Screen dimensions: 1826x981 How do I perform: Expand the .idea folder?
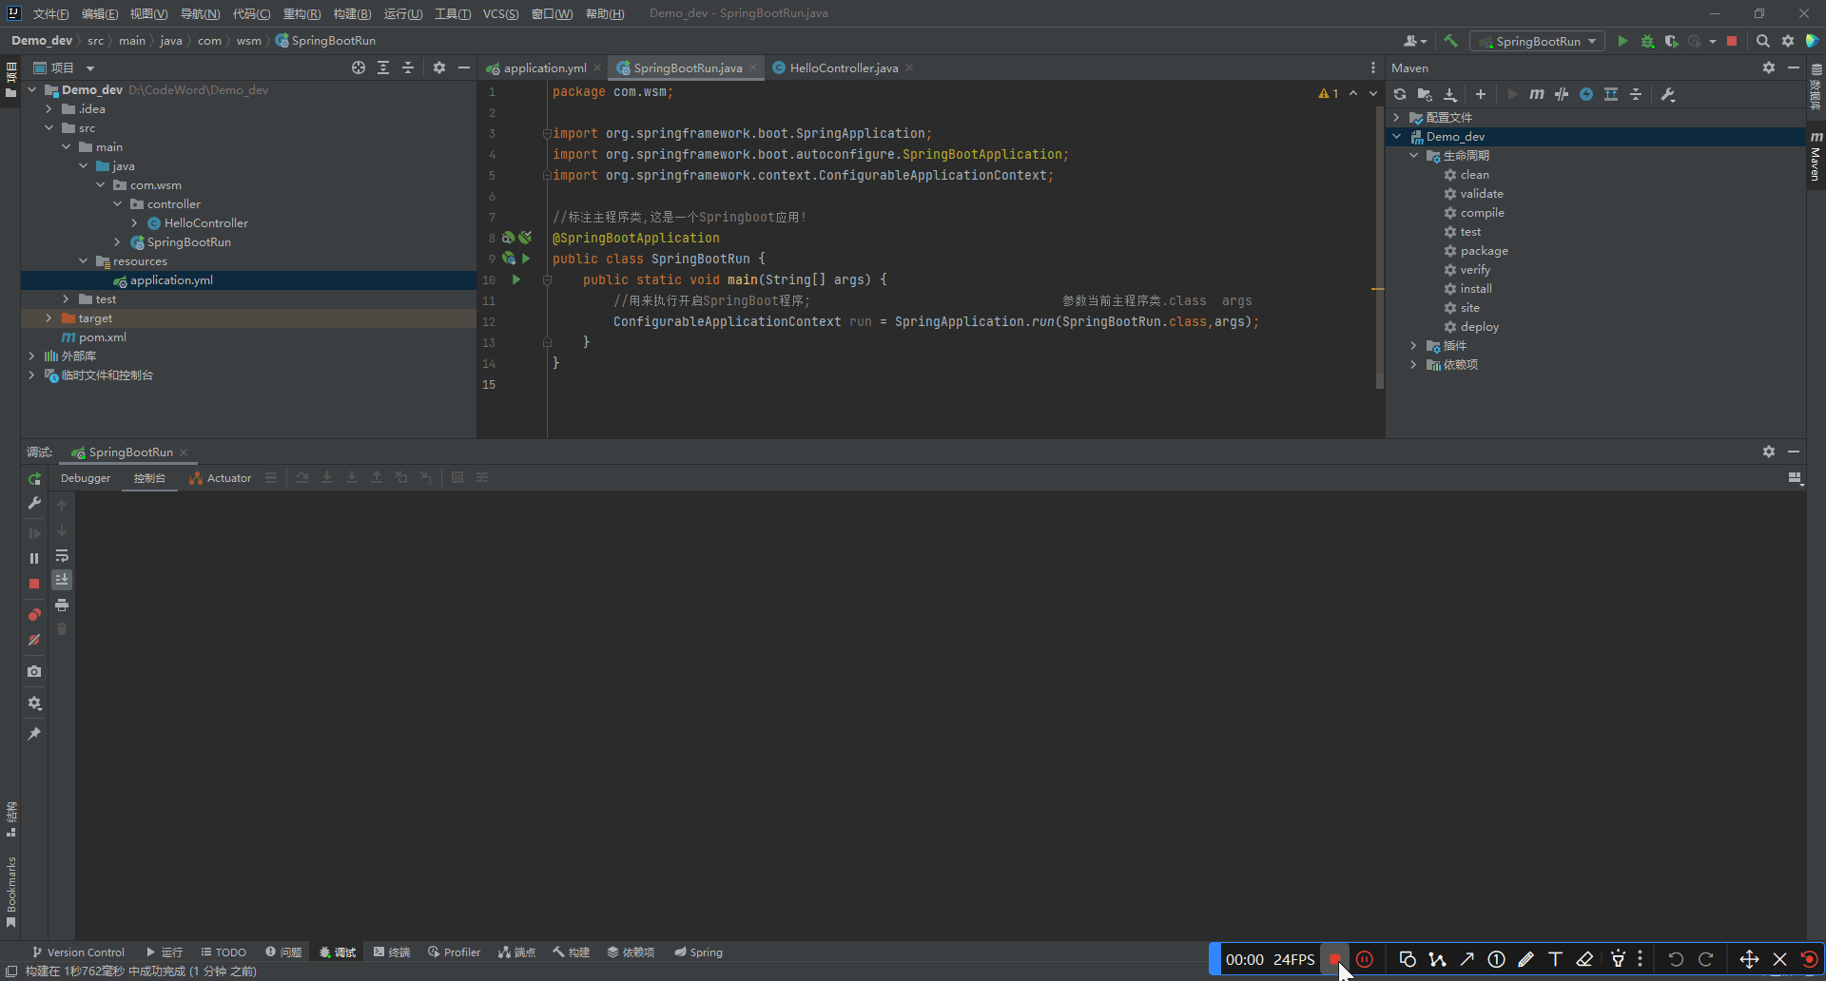(49, 109)
